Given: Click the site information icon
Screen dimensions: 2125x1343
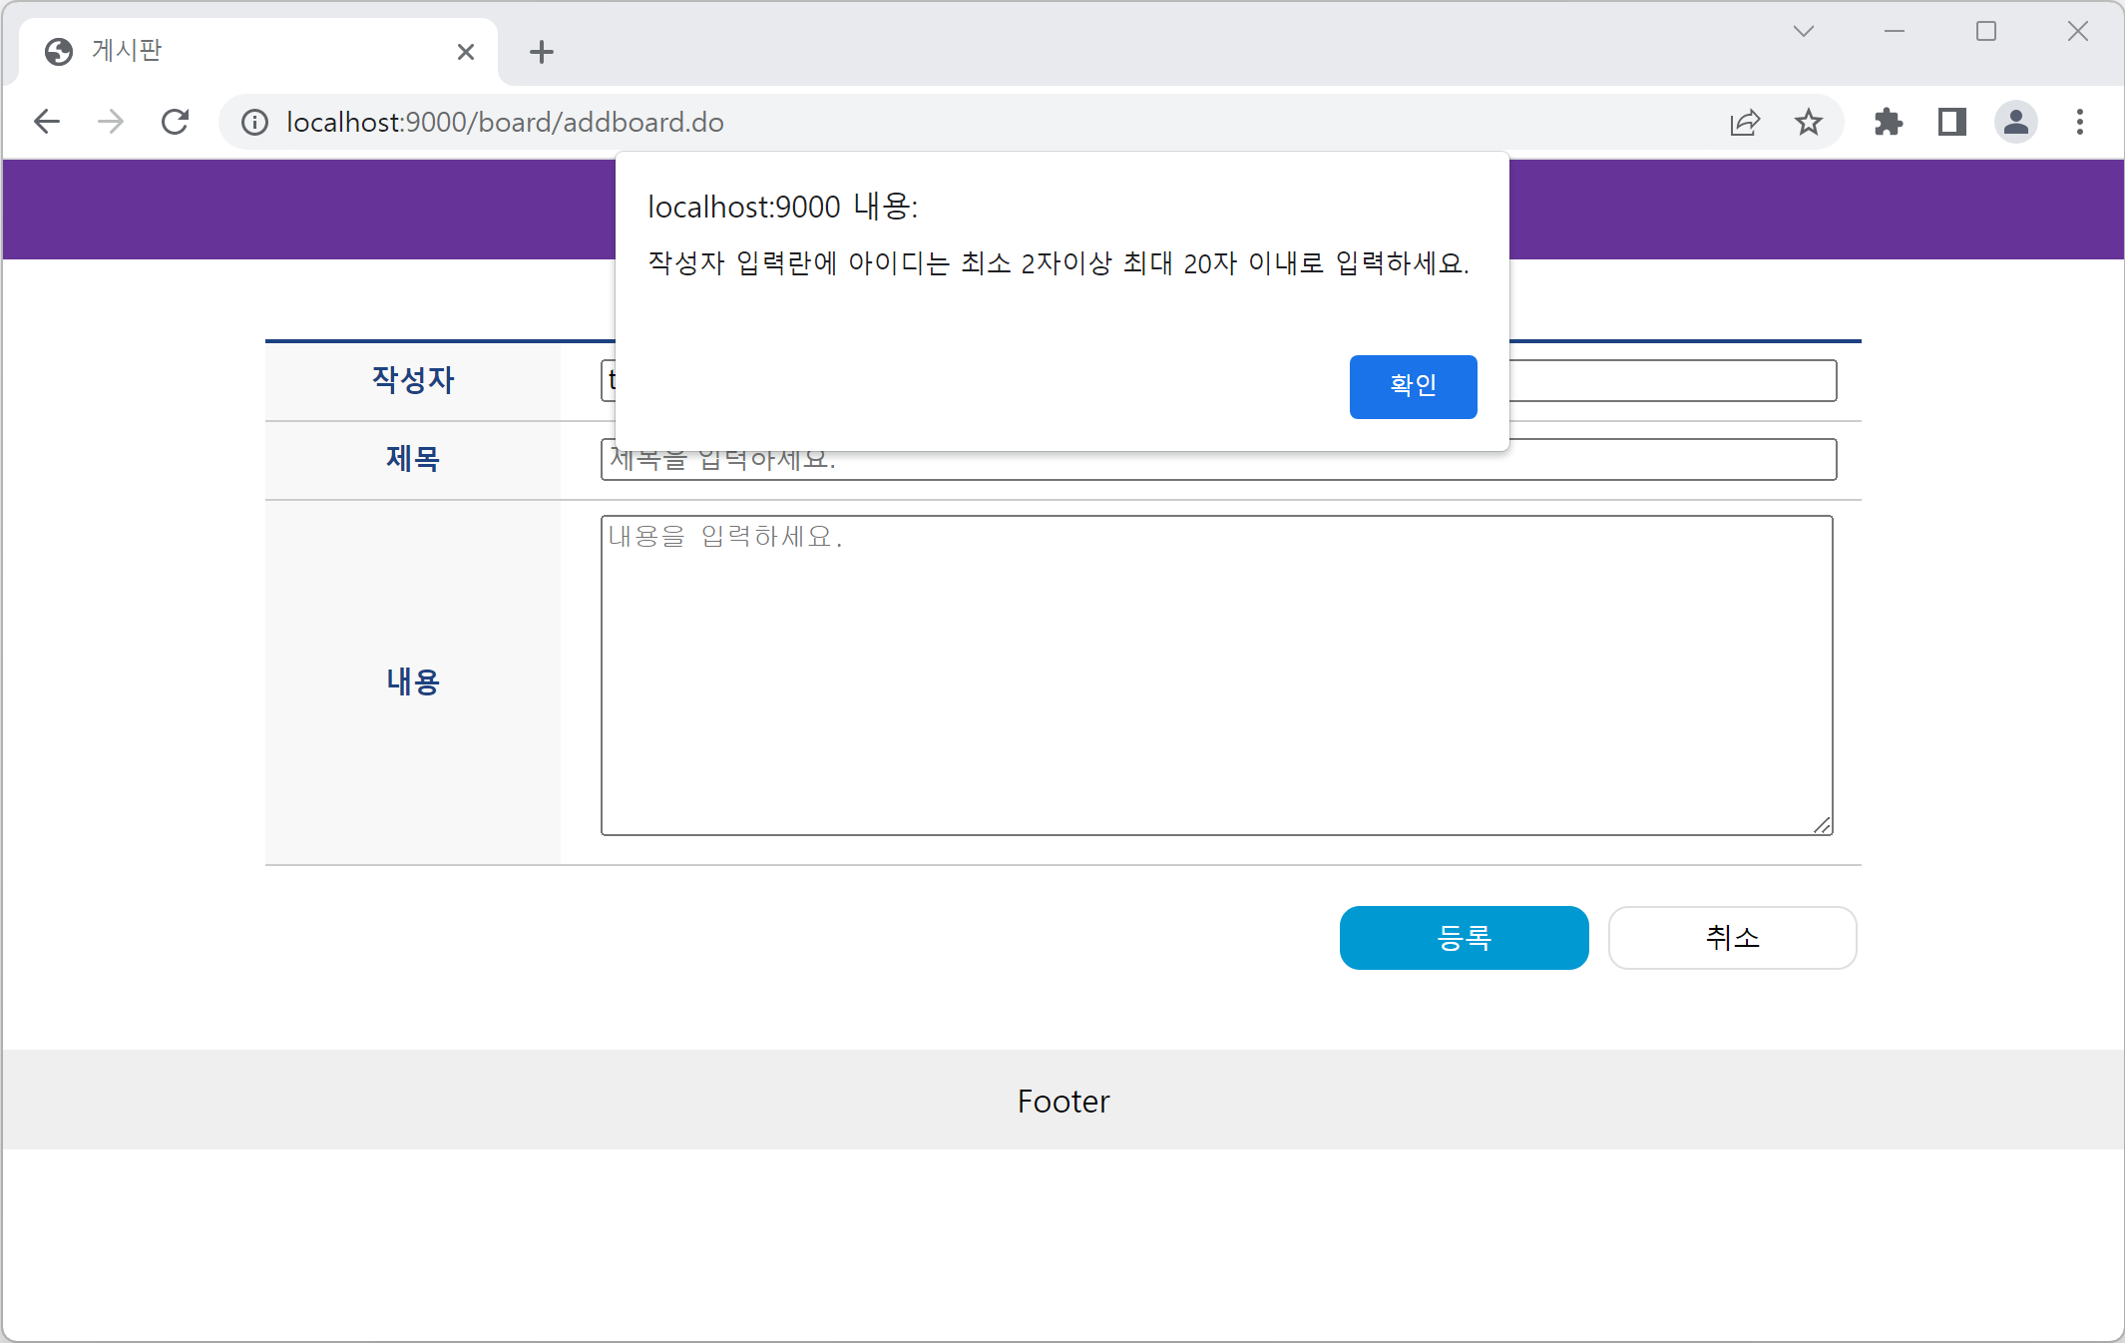Looking at the screenshot, I should (x=255, y=122).
